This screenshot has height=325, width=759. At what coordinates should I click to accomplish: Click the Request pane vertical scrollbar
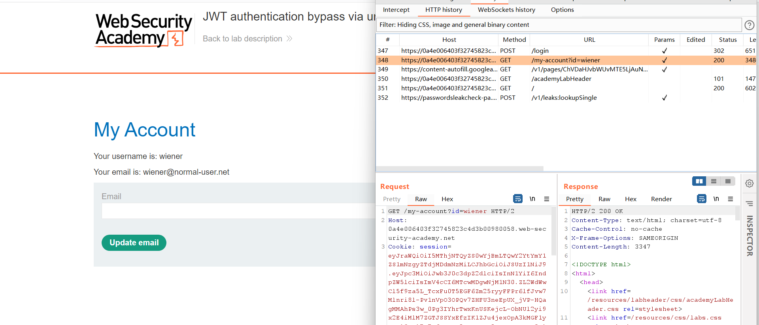554,231
